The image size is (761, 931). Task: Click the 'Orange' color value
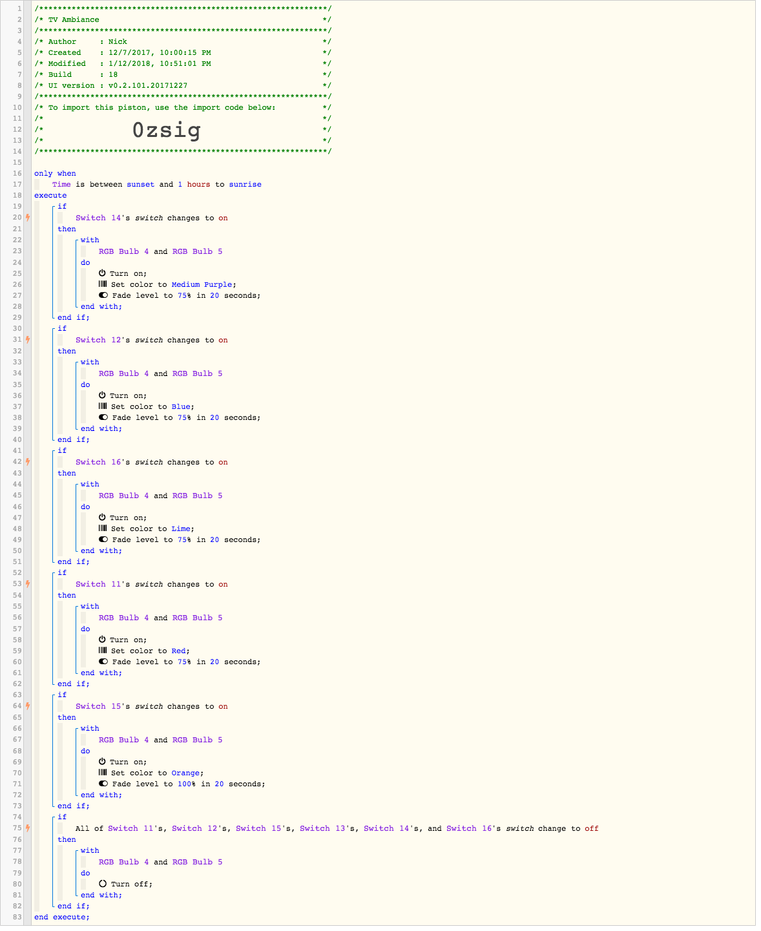(x=185, y=773)
